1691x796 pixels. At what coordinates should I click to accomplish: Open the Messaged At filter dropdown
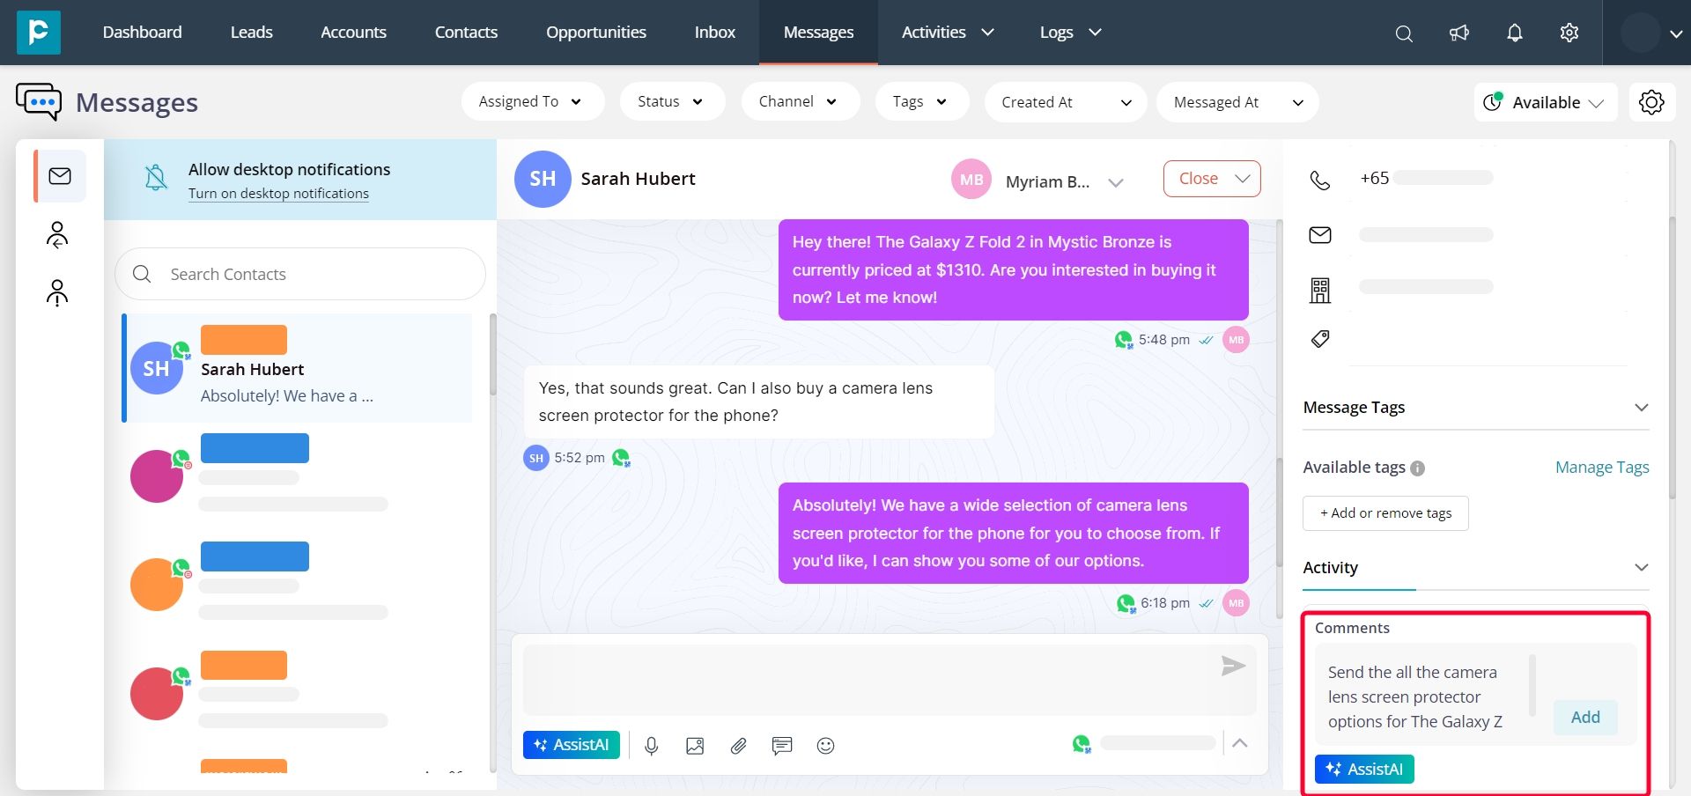pyautogui.click(x=1237, y=102)
